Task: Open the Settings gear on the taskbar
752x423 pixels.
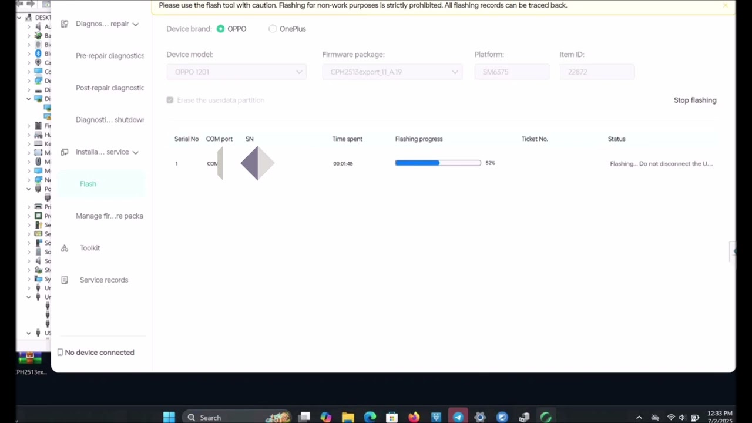Action: pos(480,417)
